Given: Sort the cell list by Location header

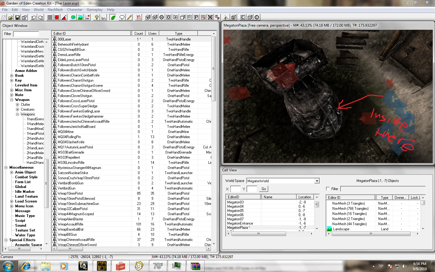Looking at the screenshot, I should (x=305, y=197).
